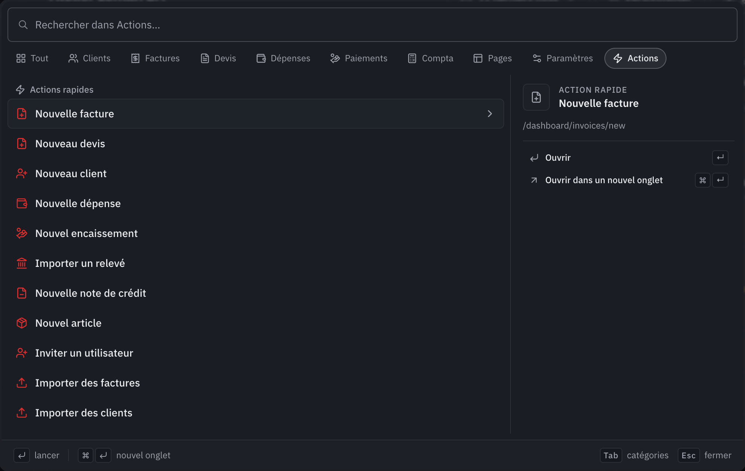Screen dimensions: 745x471
Task: Click the return-arrow icon left of Ouvrir
Action: pyautogui.click(x=534, y=158)
